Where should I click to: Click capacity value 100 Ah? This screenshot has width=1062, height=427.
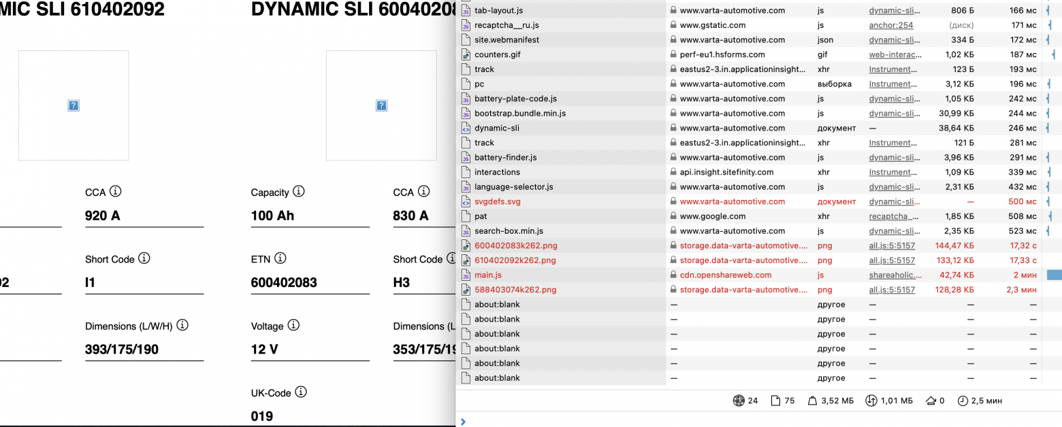point(272,216)
